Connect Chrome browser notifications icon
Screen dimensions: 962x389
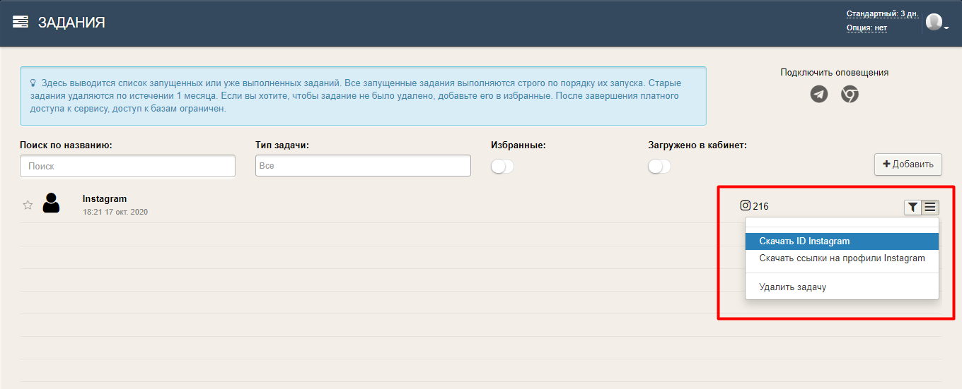coord(850,94)
